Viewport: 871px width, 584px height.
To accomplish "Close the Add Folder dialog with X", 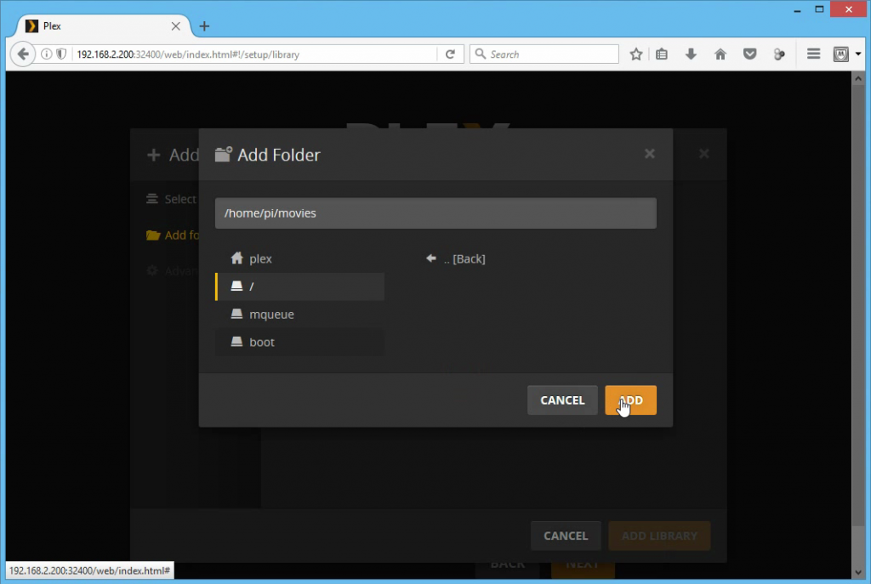I will click(x=649, y=154).
